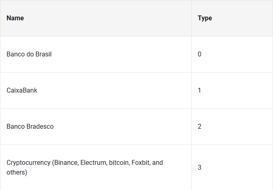The height and width of the screenshot is (190, 273).
Task: Select the Banco do Brasil cell
Action: (x=96, y=54)
